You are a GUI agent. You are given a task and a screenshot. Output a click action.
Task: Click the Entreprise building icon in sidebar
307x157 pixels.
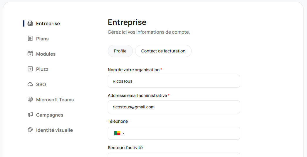(30, 23)
